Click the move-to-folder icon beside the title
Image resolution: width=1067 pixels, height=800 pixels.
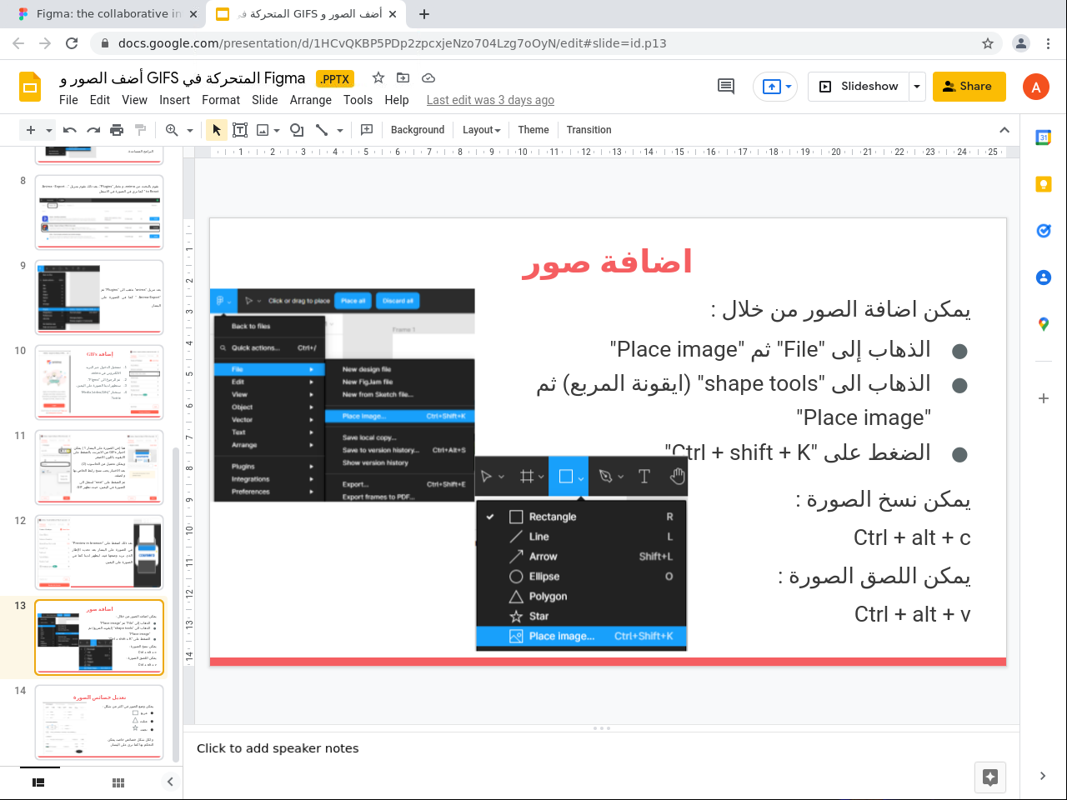pyautogui.click(x=403, y=77)
